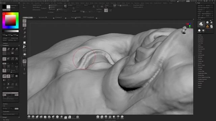Select the Rotate icon in Transform palette
Image resolution: width=216 pixels, height=121 pixels.
pyautogui.click(x=17, y=49)
